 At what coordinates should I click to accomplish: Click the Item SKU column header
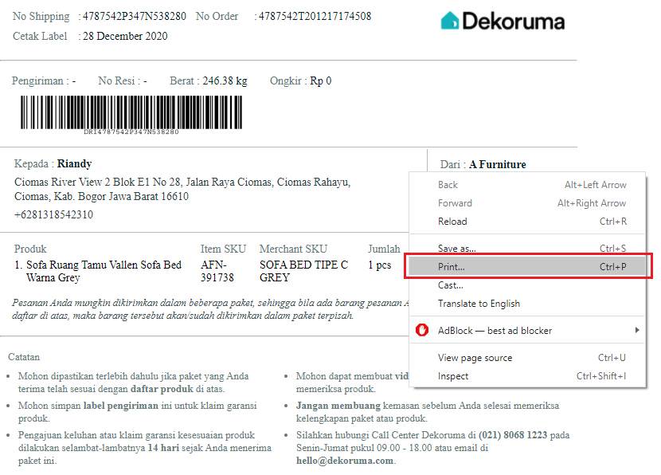[224, 249]
